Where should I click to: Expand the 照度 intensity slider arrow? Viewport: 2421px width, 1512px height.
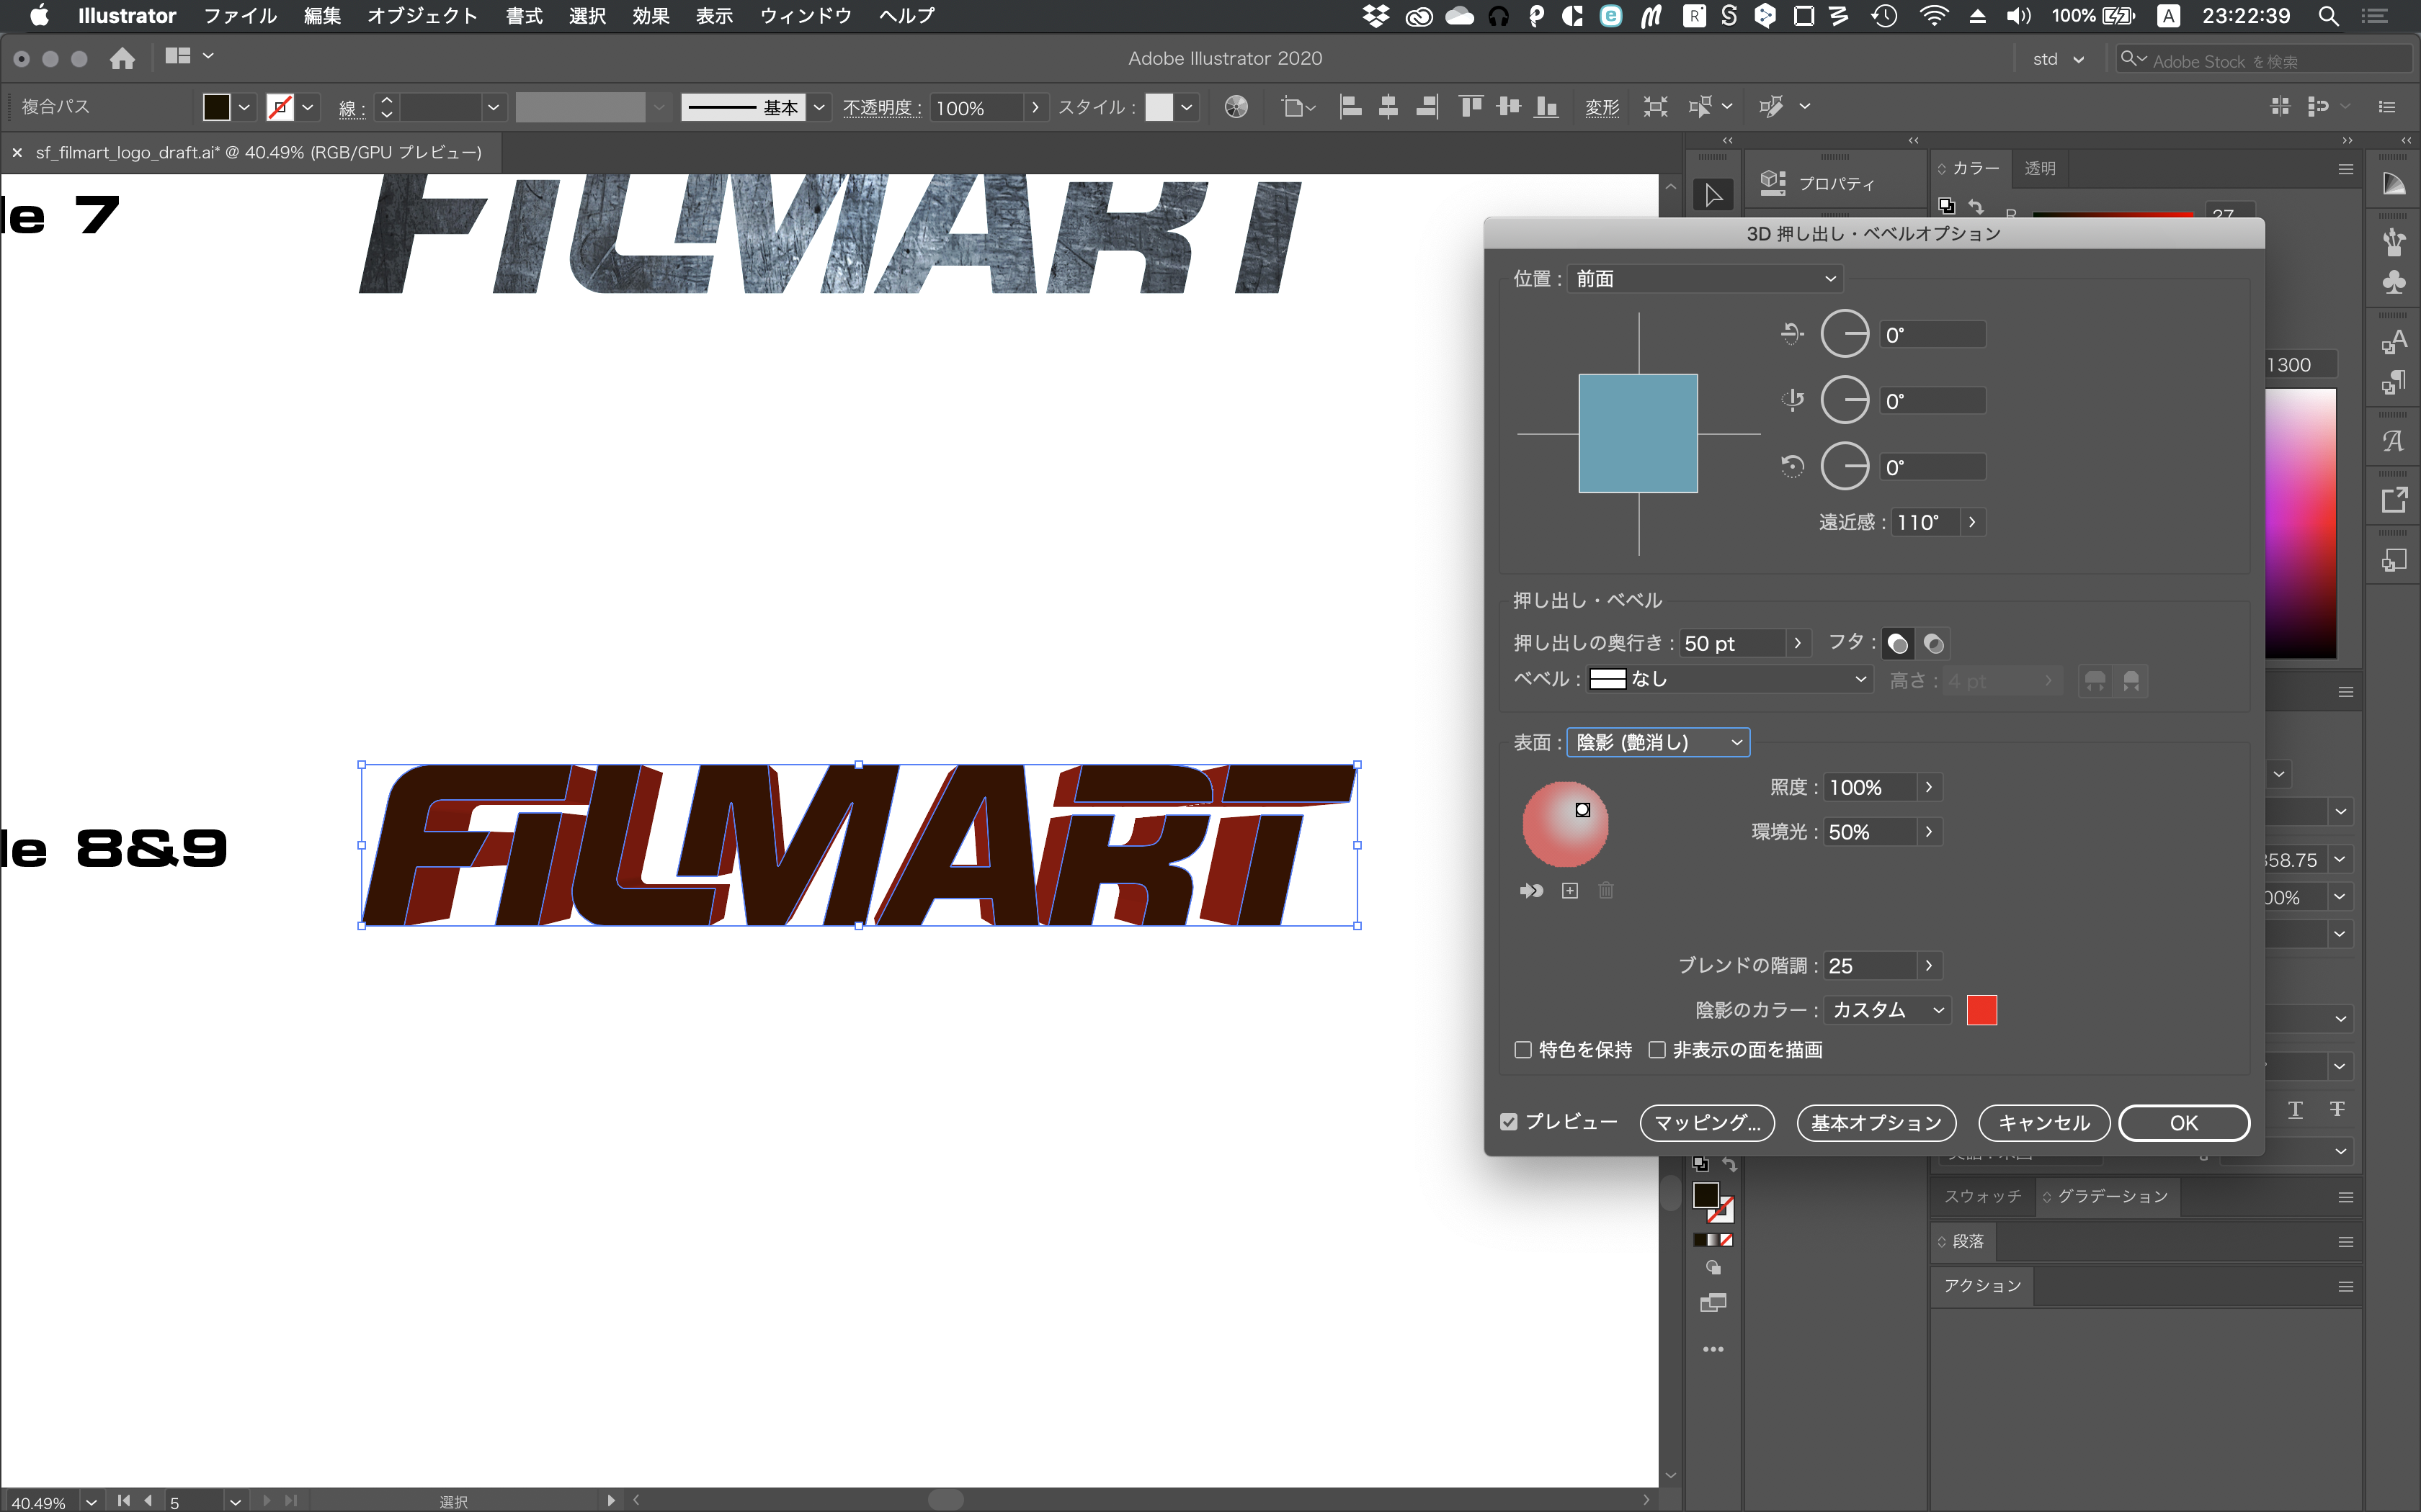tap(1929, 787)
